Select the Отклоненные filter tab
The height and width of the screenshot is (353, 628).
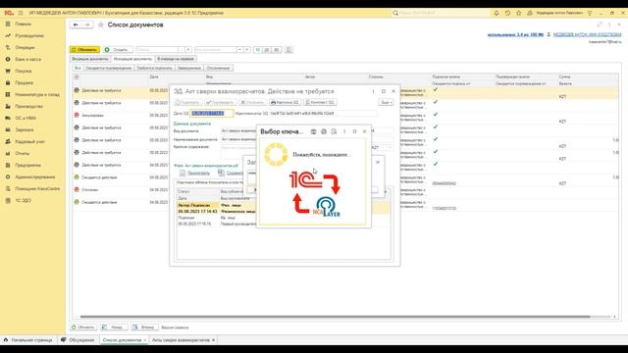pos(218,68)
